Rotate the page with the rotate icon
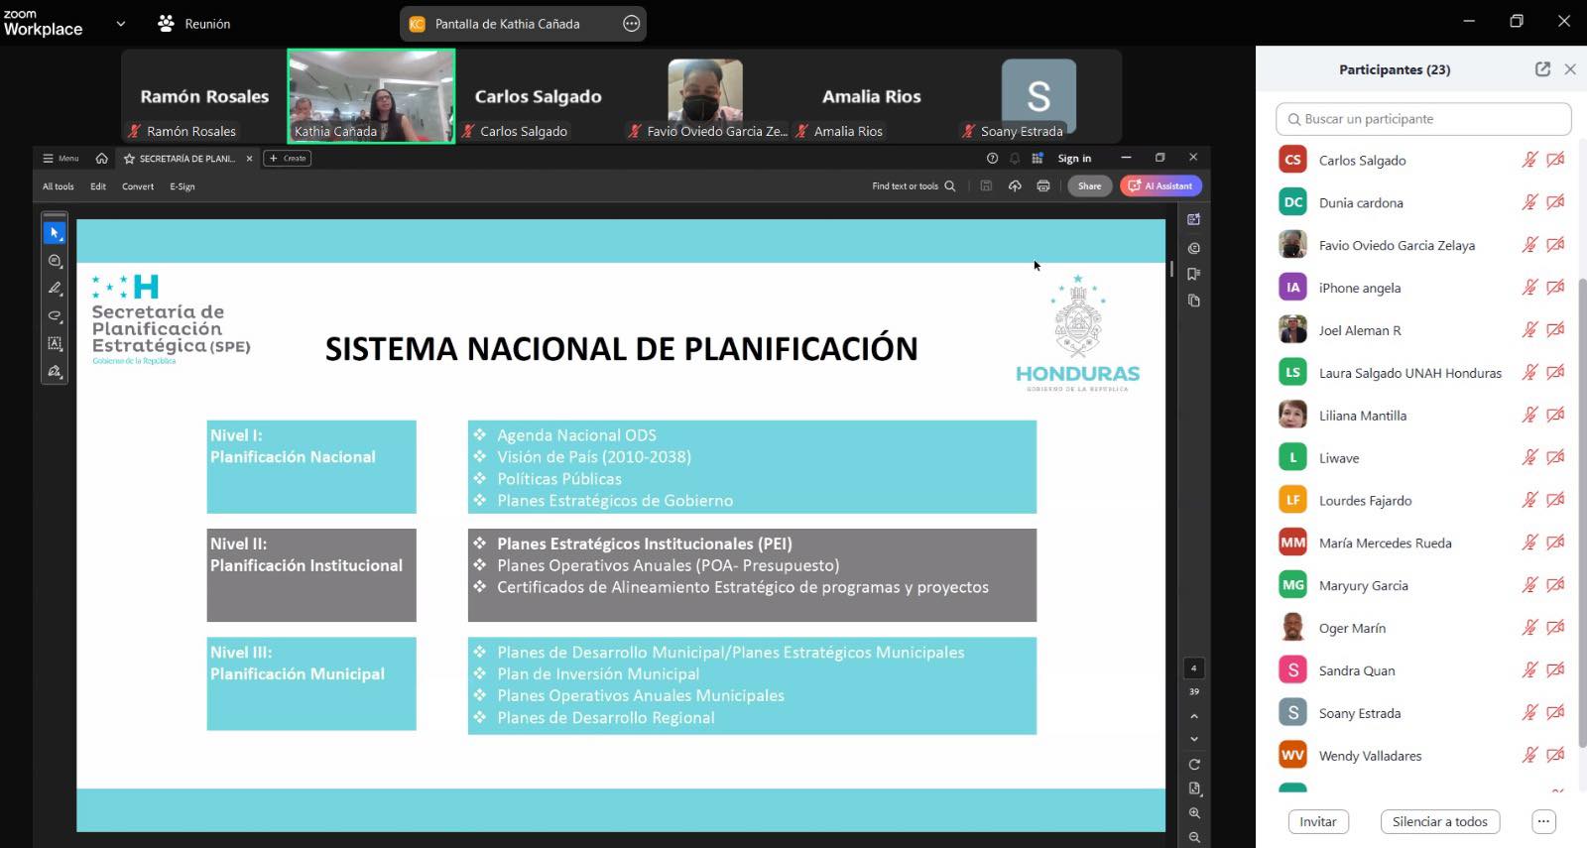Screen dimensions: 1587x848 (x=1194, y=765)
